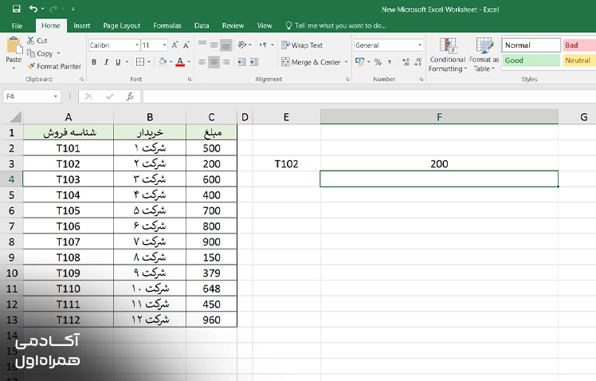Screen dimensions: 596x381
Task: Expand the Name Box dropdown arrow
Action: click(x=56, y=96)
